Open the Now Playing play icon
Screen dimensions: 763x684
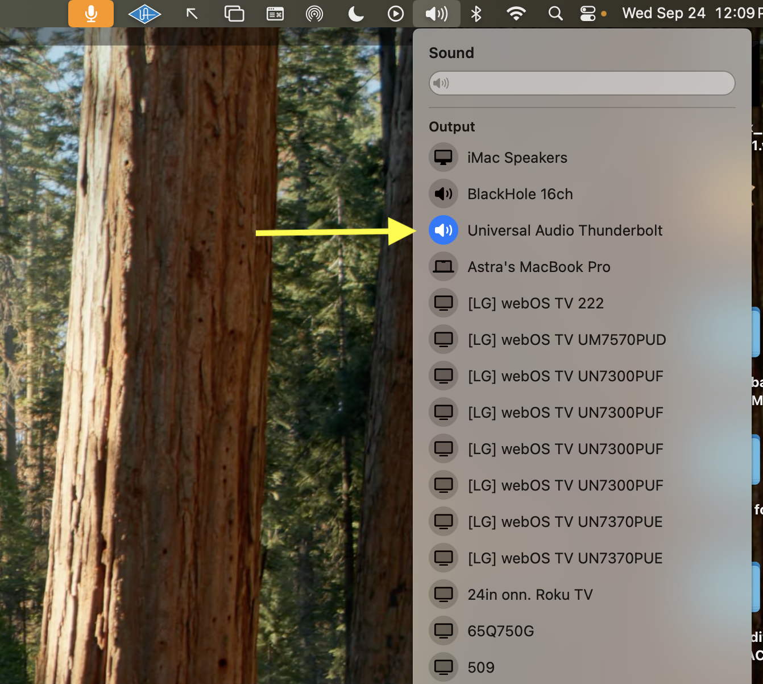pos(395,14)
